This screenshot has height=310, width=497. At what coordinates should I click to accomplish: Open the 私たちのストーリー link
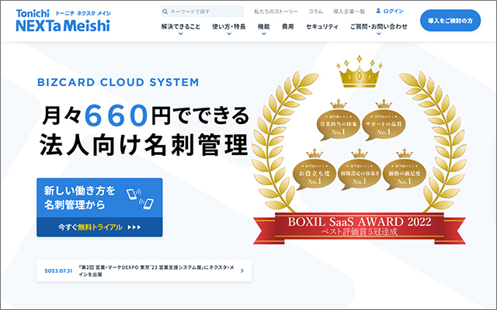[276, 12]
